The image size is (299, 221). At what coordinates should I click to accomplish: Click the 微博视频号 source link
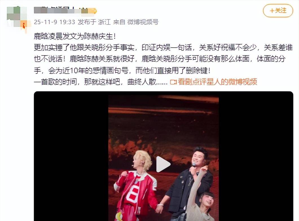143,22
